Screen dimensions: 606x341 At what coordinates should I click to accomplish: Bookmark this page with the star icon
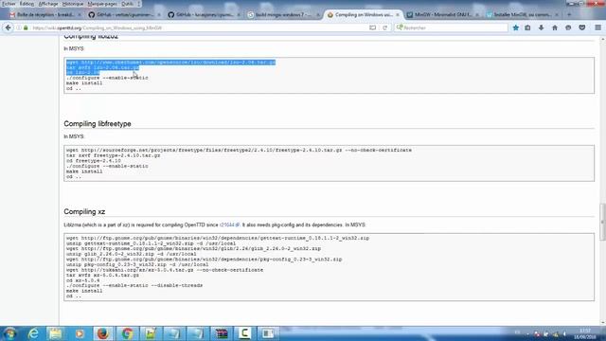[x=515, y=27]
